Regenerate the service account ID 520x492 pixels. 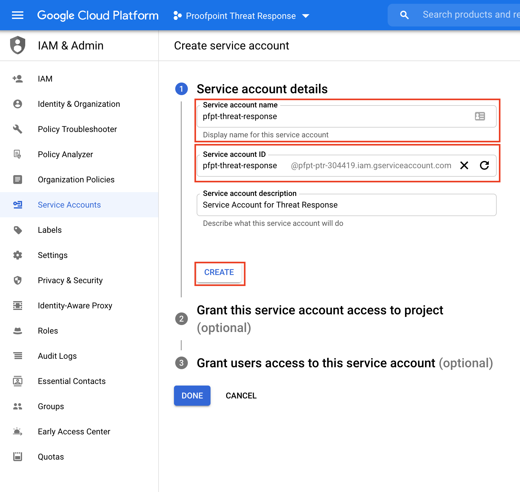pos(484,165)
